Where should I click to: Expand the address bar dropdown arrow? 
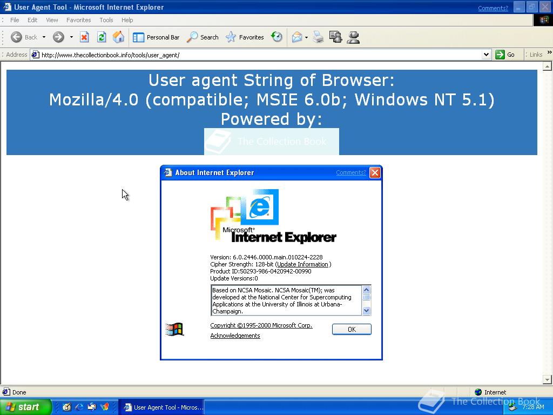click(487, 55)
